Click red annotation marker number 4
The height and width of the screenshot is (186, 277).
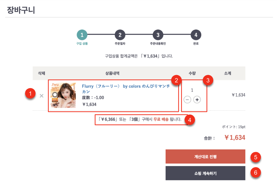tap(190, 120)
